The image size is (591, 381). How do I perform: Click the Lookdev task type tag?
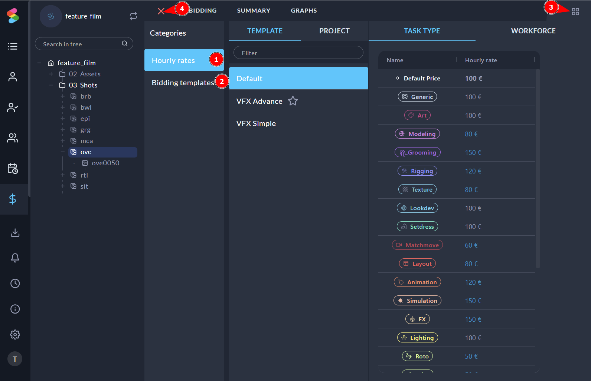(417, 208)
